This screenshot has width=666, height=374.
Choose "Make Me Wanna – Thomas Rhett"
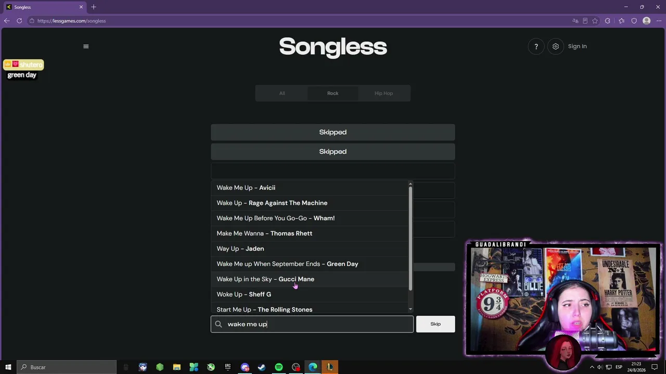(x=310, y=233)
